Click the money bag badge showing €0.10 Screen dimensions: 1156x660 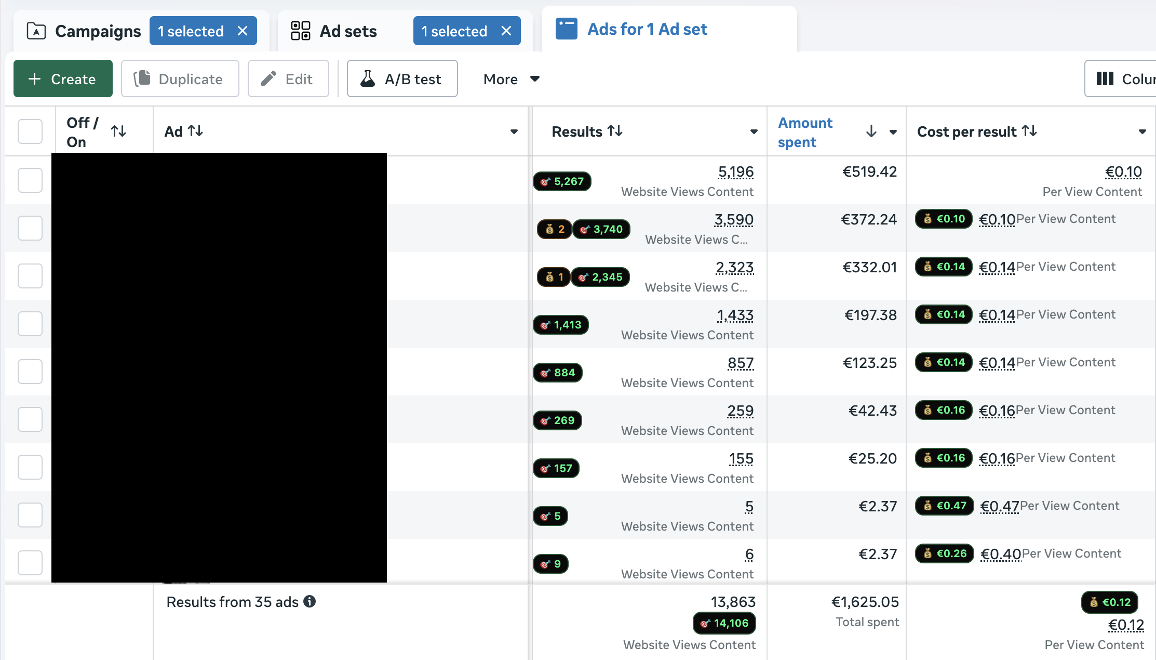(943, 219)
